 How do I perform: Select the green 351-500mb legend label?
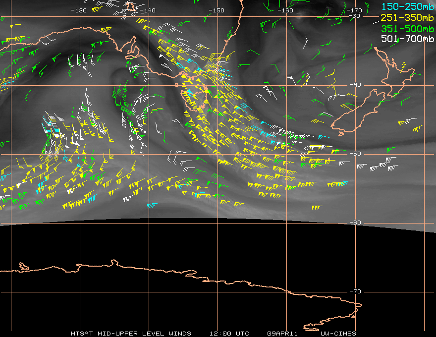tap(407, 29)
